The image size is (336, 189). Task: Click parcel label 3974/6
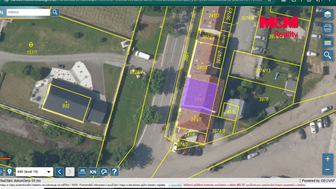tap(208, 38)
